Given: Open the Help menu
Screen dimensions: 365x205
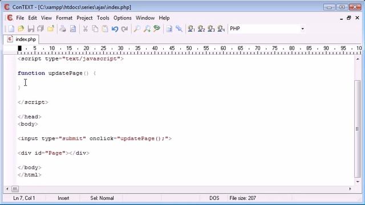Looking at the screenshot, I should (164, 18).
